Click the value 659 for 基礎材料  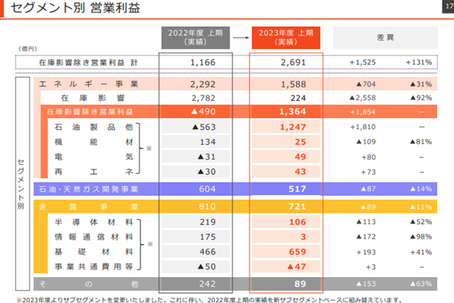[298, 252]
